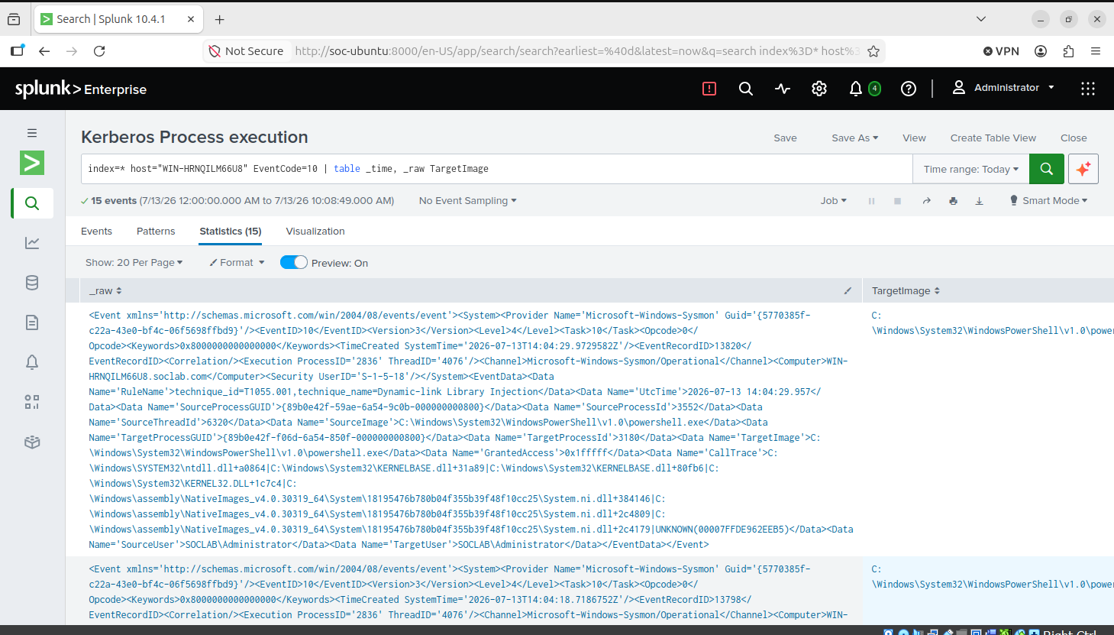Select the Statistics (15) tab
The width and height of the screenshot is (1114, 635).
click(231, 232)
